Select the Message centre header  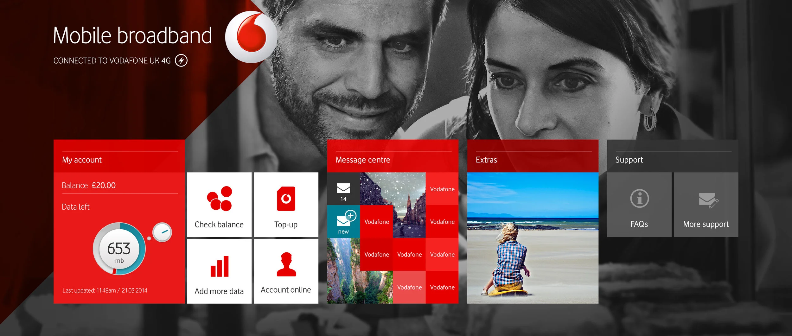pos(393,156)
